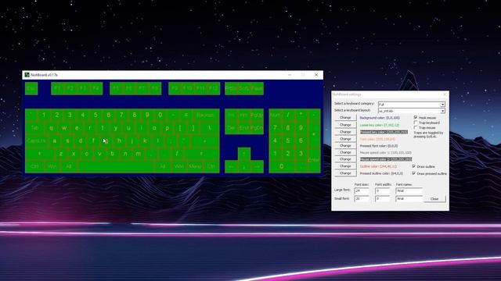Screen dimensions: 501x281
Task: Click the Pressed font color label
Action: pos(379,146)
